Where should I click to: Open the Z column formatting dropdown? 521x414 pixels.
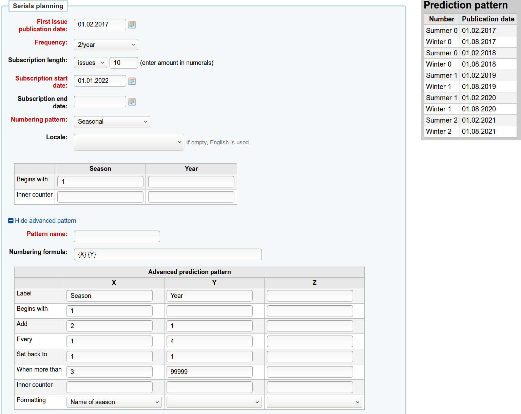coord(314,402)
